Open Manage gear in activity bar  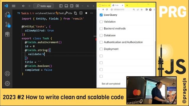click(x=7, y=83)
